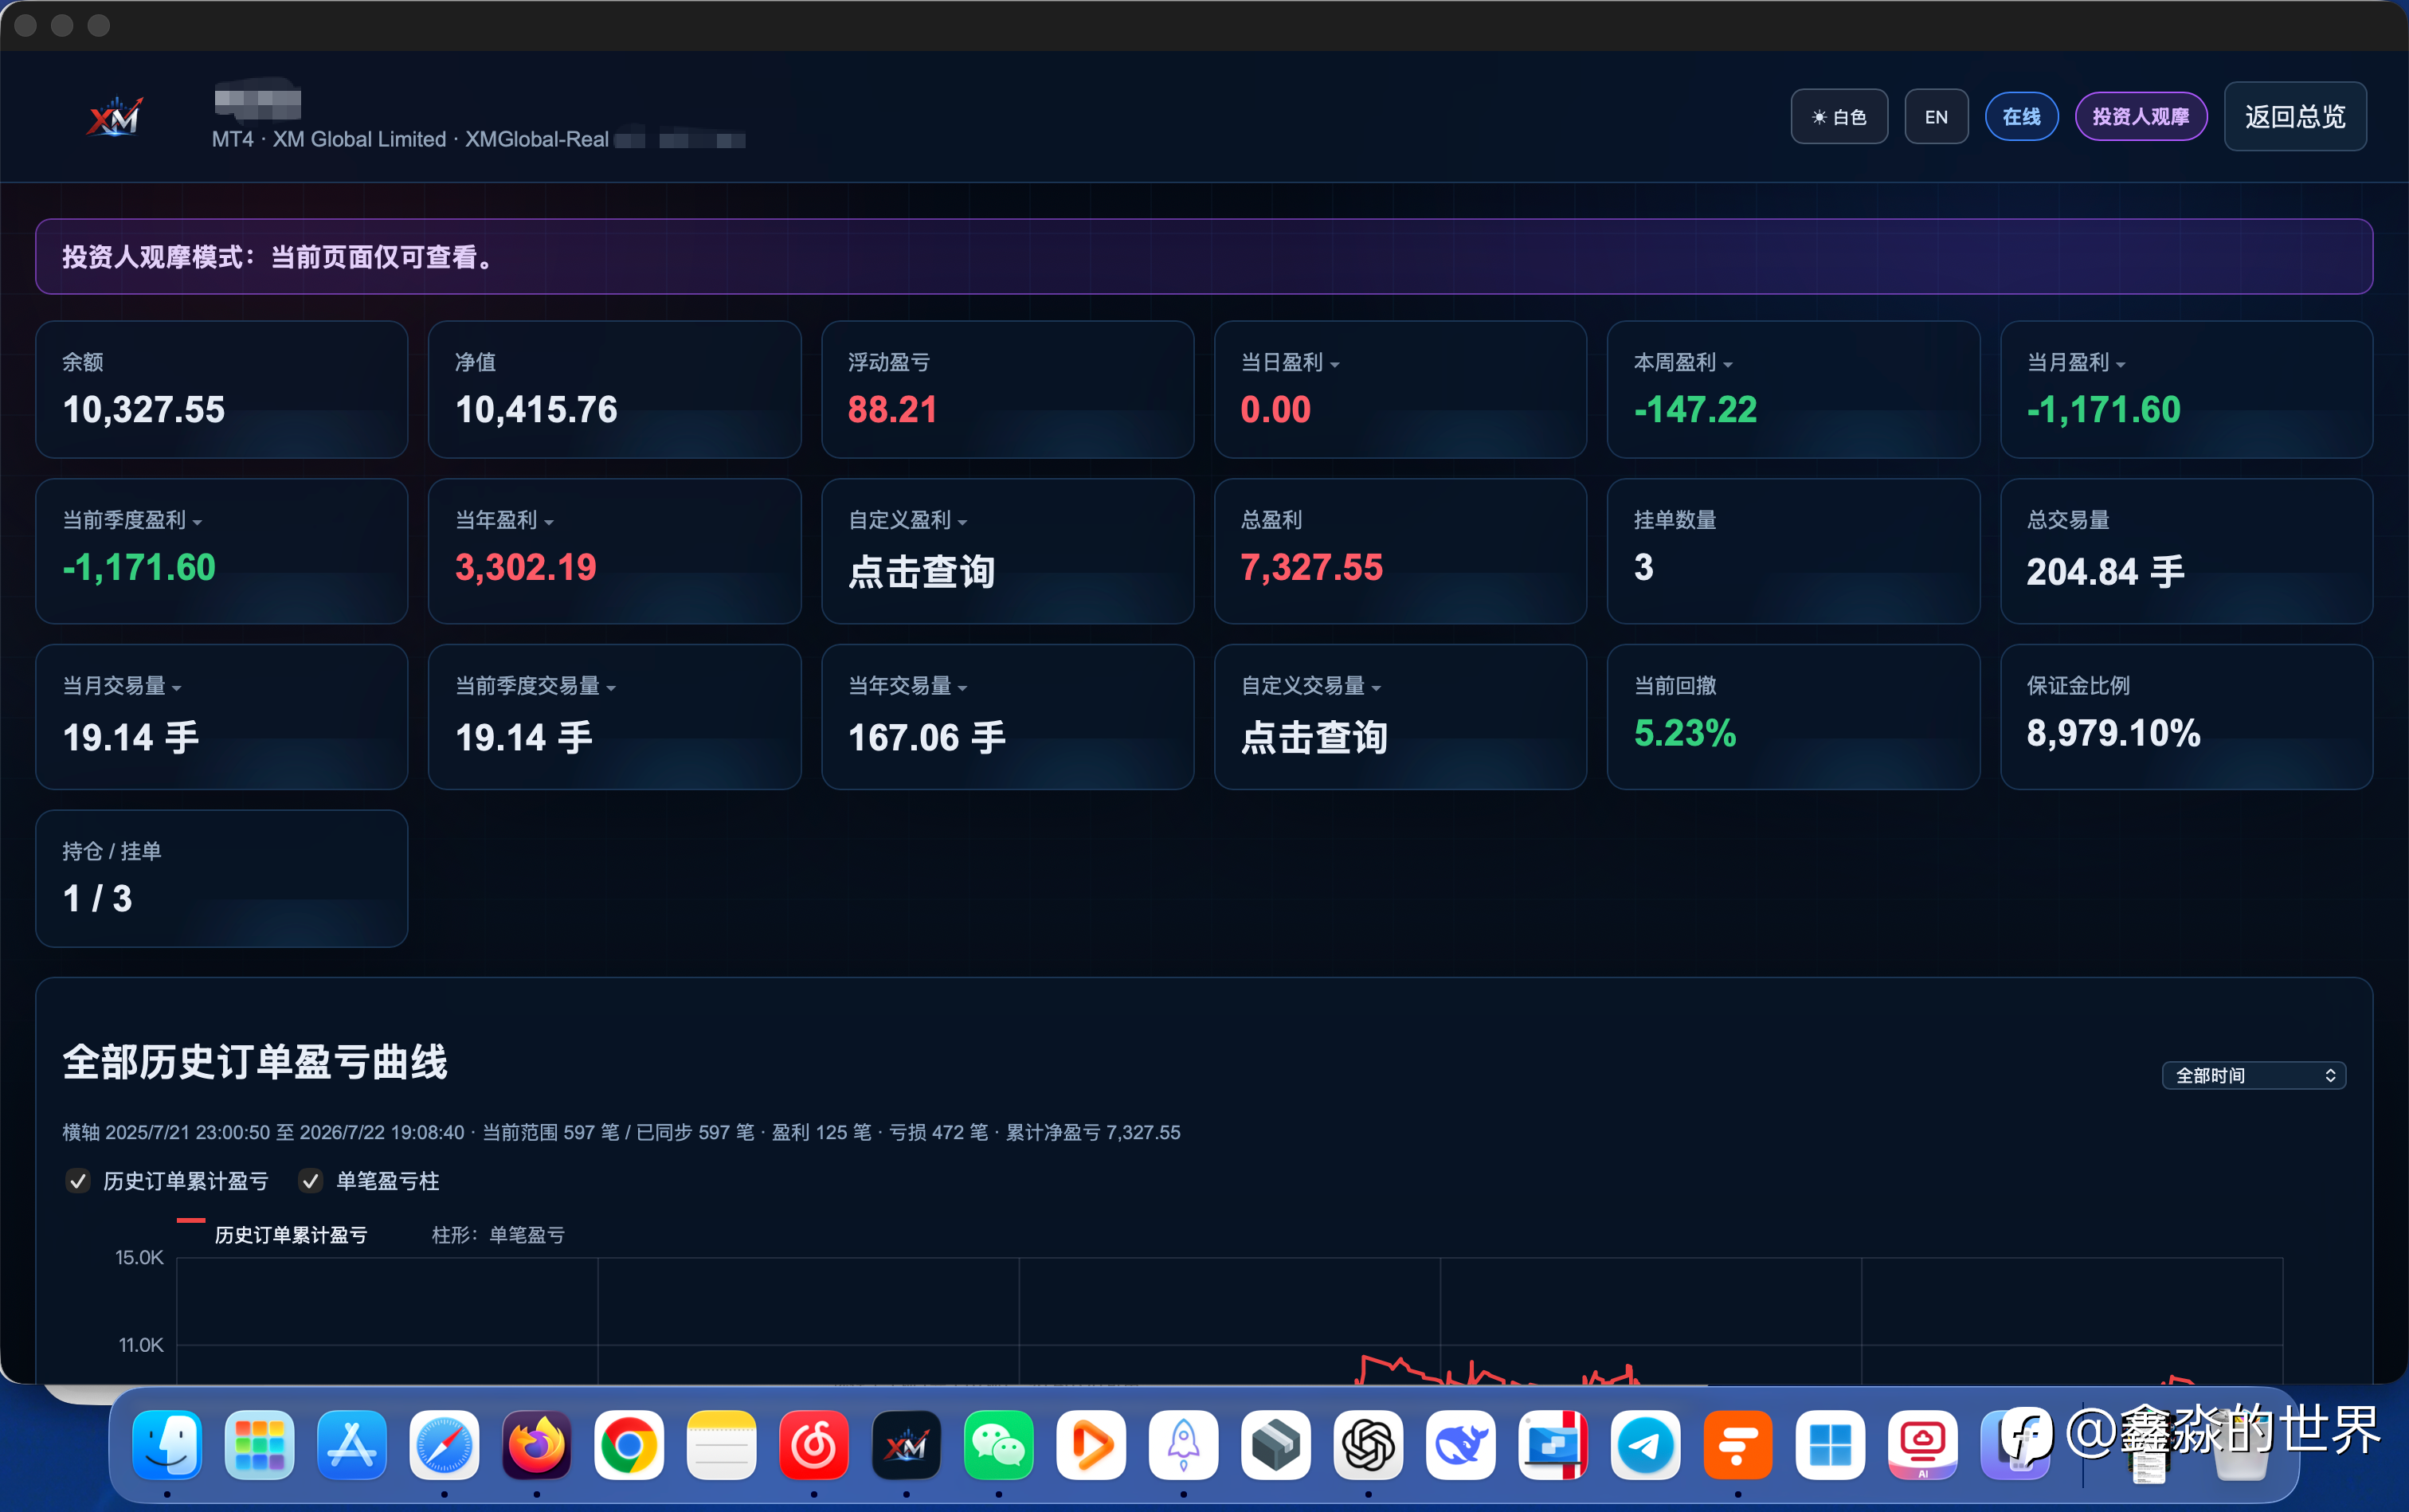Viewport: 2409px width, 1512px height.
Task: Click the 持仓 / 挂单 1 / 3 card
Action: (x=222, y=878)
